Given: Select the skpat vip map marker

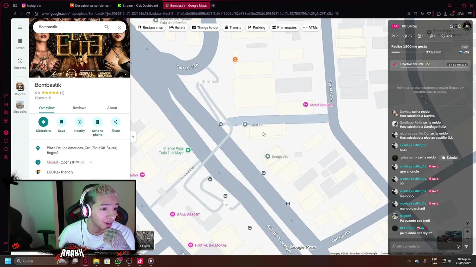Looking at the screenshot, I should pyautogui.click(x=245, y=125).
